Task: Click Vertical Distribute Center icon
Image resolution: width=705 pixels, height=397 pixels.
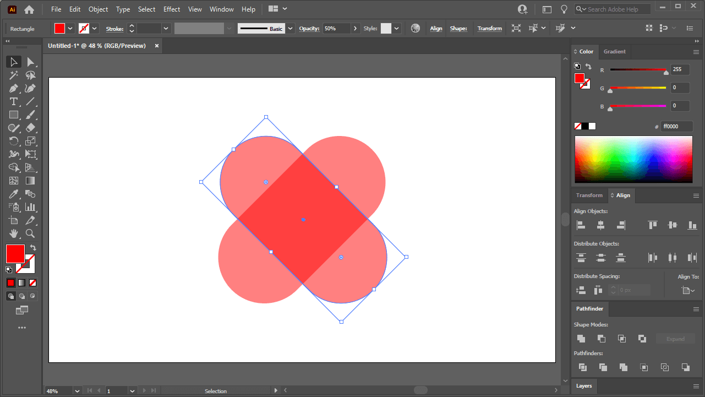Action: 601,258
